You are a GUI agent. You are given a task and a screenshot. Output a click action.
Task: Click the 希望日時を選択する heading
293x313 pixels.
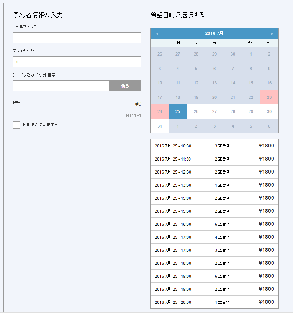tap(177, 15)
